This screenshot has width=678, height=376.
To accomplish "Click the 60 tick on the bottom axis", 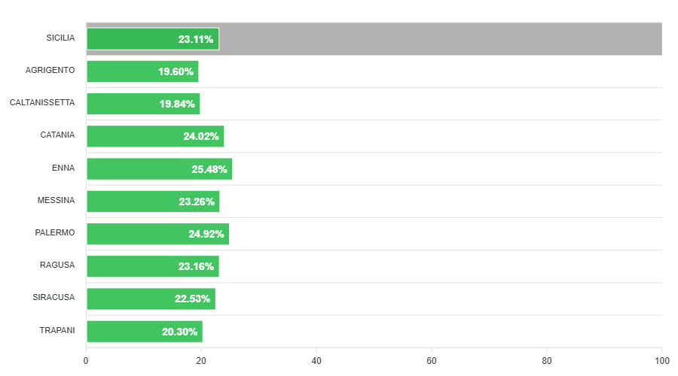I will (x=432, y=361).
